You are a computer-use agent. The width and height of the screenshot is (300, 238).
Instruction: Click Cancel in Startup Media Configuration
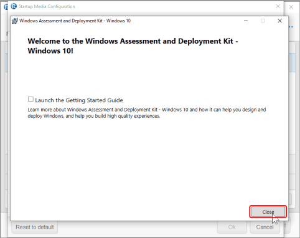point(265,227)
